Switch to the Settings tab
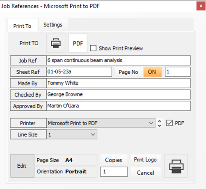This screenshot has height=189, width=206. point(53,25)
